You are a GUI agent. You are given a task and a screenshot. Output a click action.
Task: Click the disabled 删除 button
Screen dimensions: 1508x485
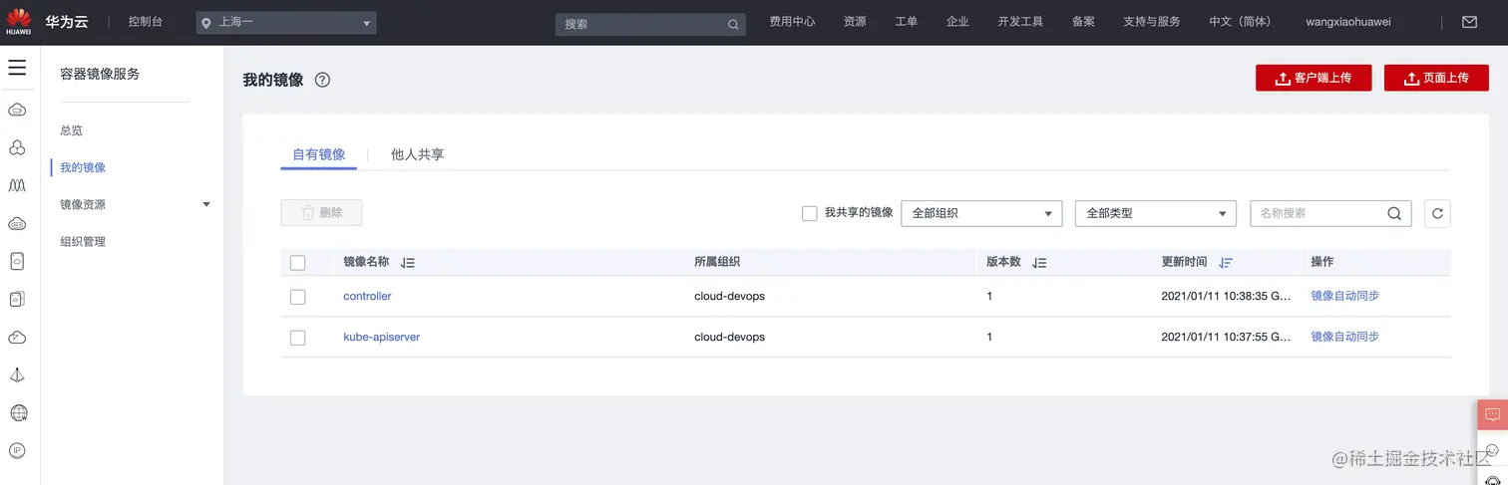321,212
